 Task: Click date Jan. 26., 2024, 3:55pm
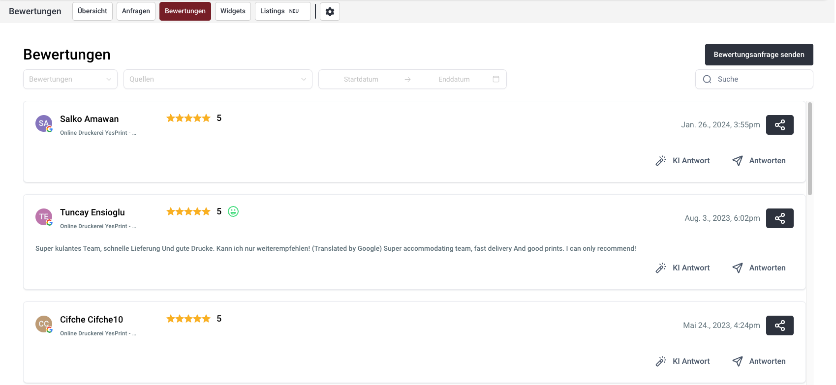point(720,125)
